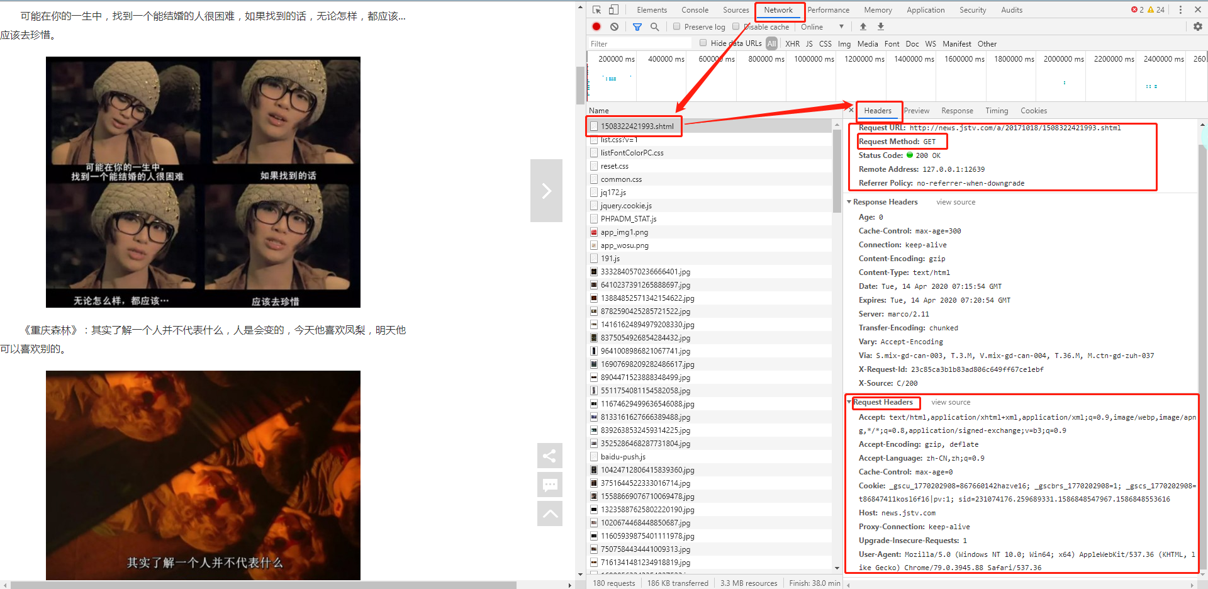Import HAR file with upload arrow

863,26
